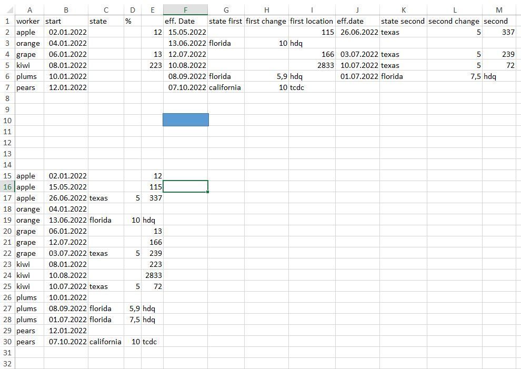
Task: Click the 'first change' header cell
Action: pyautogui.click(x=266, y=21)
